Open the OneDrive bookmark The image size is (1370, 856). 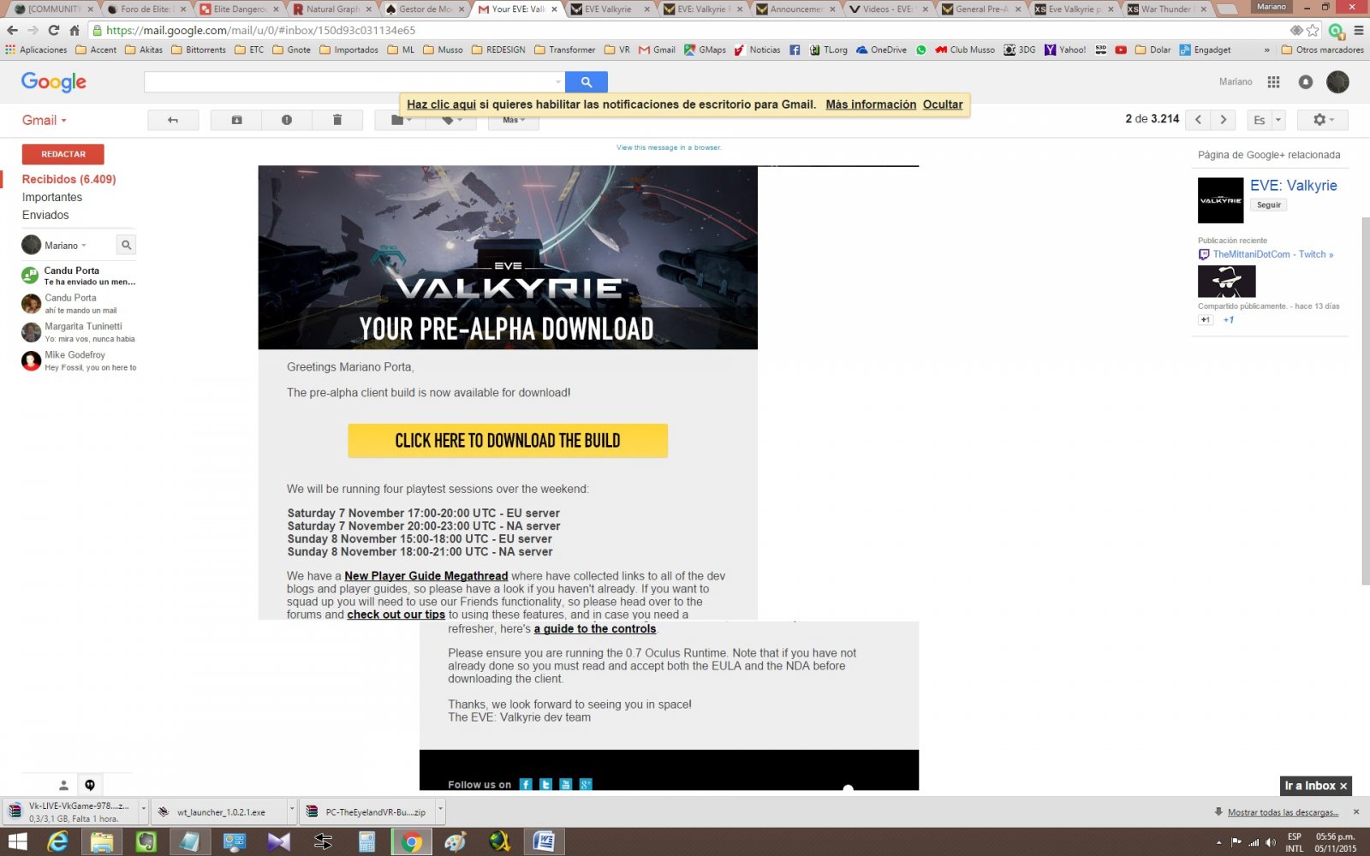tap(881, 50)
